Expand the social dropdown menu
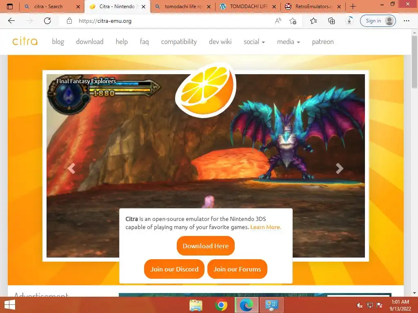The height and width of the screenshot is (313, 418). pos(254,42)
